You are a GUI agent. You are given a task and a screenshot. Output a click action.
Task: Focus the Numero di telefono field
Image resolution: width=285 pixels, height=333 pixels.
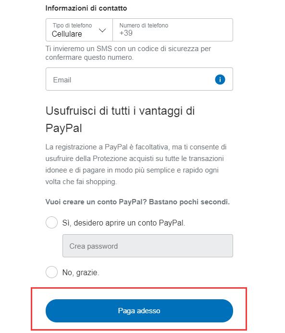point(173,30)
